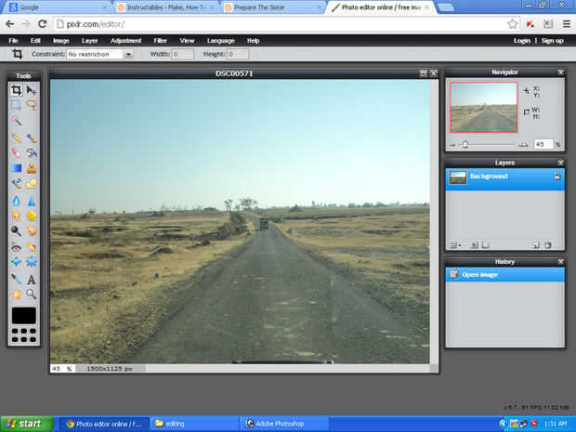Click the Login link
This screenshot has width=576, height=432.
(522, 41)
